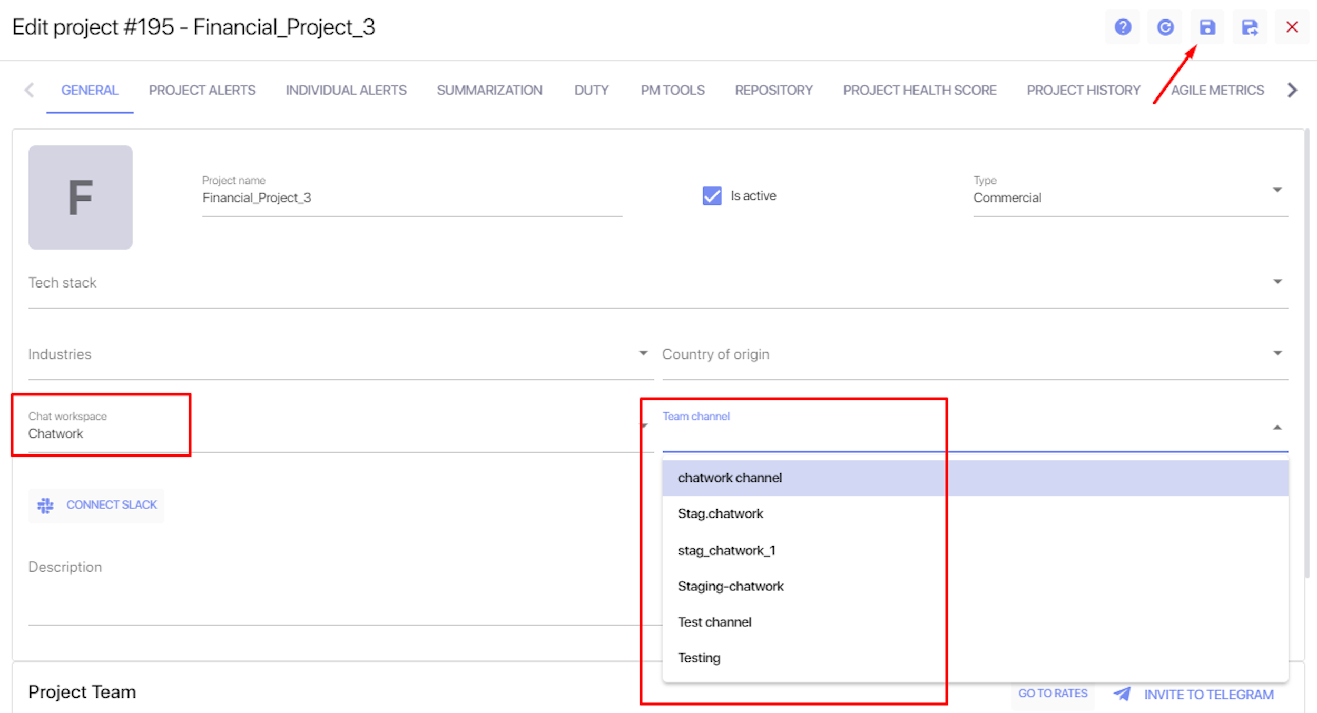Click the project avatar letter F
1317x713 pixels.
tap(81, 197)
